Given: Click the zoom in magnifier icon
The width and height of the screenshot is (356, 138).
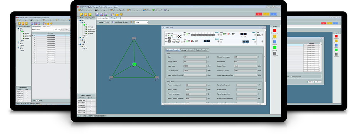Looking at the screenshot, I should pyautogui.click(x=131, y=22).
